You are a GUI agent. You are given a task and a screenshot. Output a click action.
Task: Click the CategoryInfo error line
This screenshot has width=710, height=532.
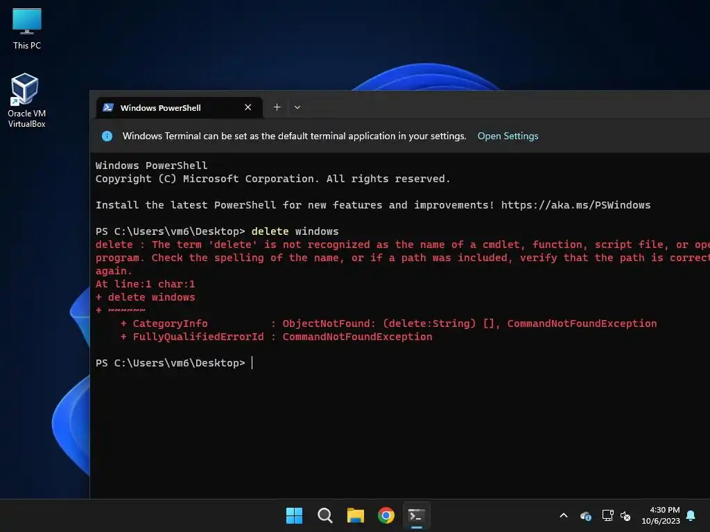(388, 323)
